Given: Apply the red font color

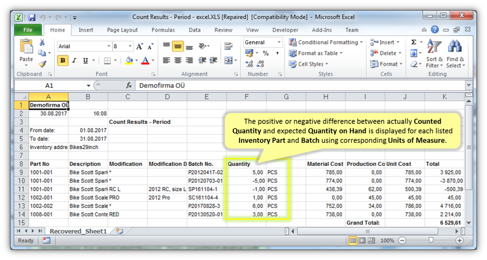Looking at the screenshot, I should (x=145, y=60).
